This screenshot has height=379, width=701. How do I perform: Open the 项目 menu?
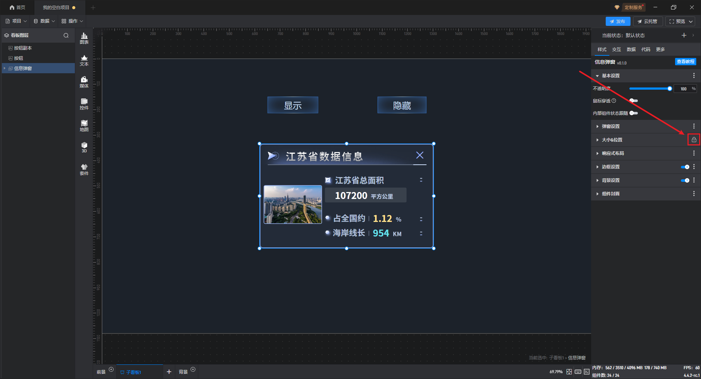click(x=16, y=21)
